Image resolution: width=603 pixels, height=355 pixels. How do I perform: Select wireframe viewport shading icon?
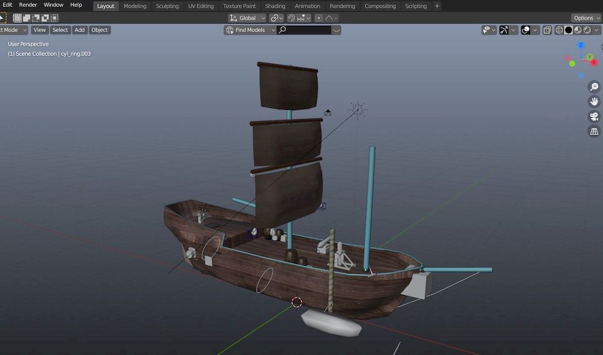click(x=559, y=30)
